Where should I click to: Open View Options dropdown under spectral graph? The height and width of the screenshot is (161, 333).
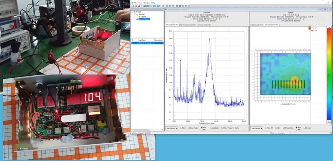pos(172,128)
